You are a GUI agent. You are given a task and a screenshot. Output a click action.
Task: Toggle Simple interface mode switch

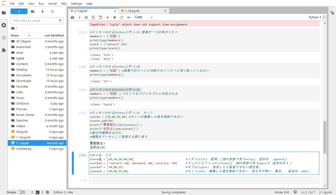21,192
